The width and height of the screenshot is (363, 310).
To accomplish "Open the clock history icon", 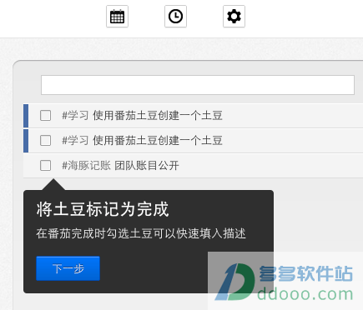I will tap(175, 17).
